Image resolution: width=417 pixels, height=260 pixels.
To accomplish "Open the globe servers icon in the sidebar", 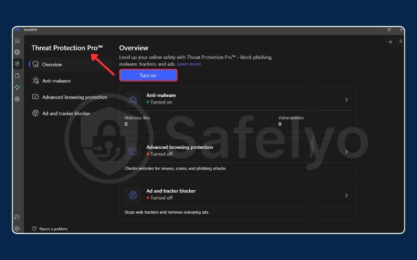I will [17, 52].
